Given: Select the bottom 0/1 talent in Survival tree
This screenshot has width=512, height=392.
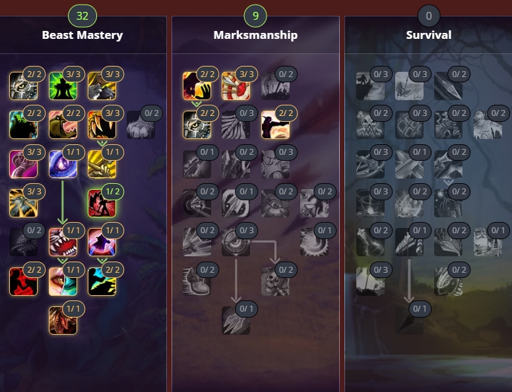Looking at the screenshot, I should (x=409, y=321).
